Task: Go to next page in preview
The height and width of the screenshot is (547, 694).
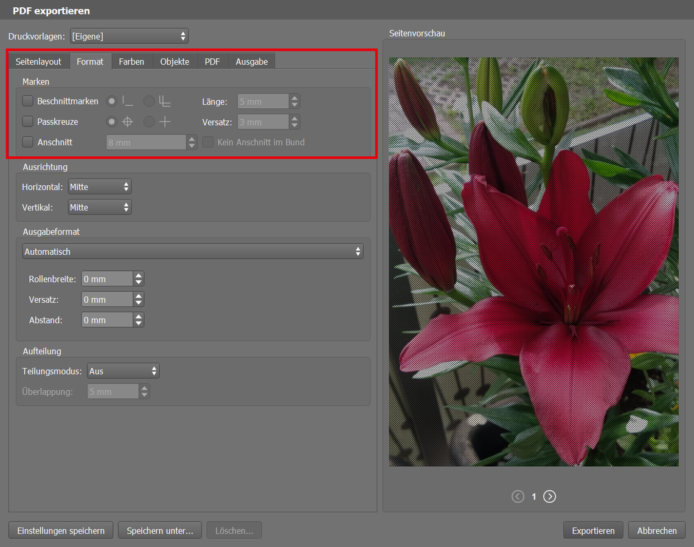Action: [549, 497]
